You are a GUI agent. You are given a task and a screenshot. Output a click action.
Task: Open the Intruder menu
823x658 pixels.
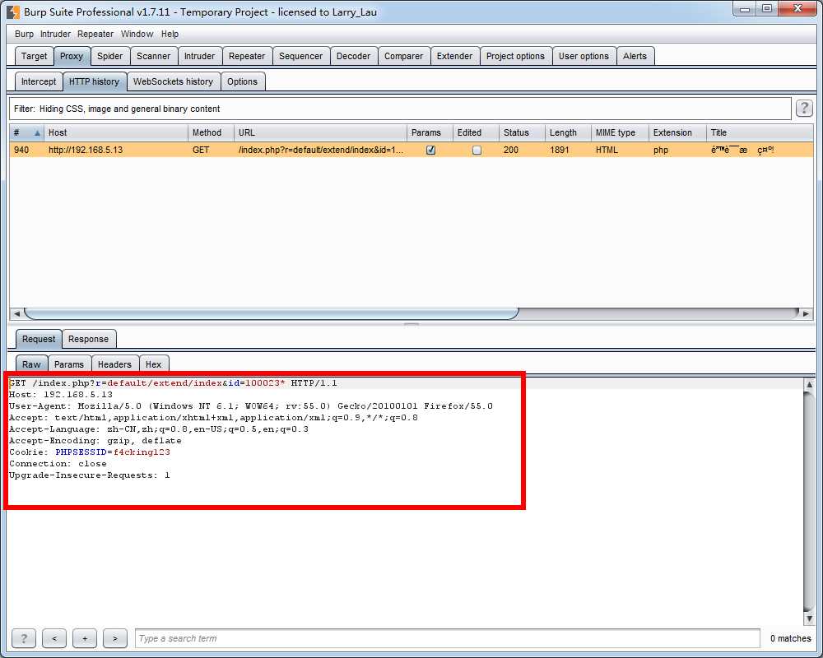point(55,34)
